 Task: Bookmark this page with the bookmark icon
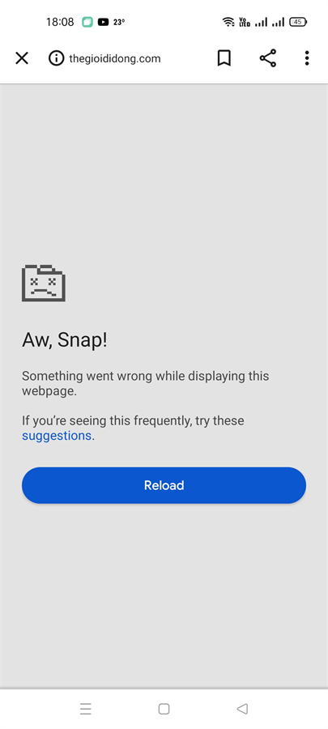tap(224, 58)
